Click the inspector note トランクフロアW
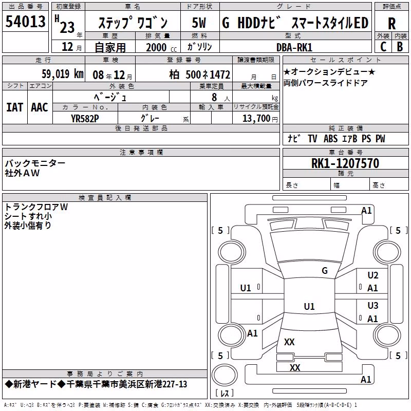411x411 pixels. tap(36, 207)
